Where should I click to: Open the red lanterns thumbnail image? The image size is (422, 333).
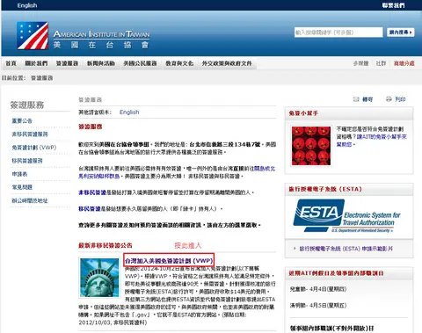click(x=311, y=146)
